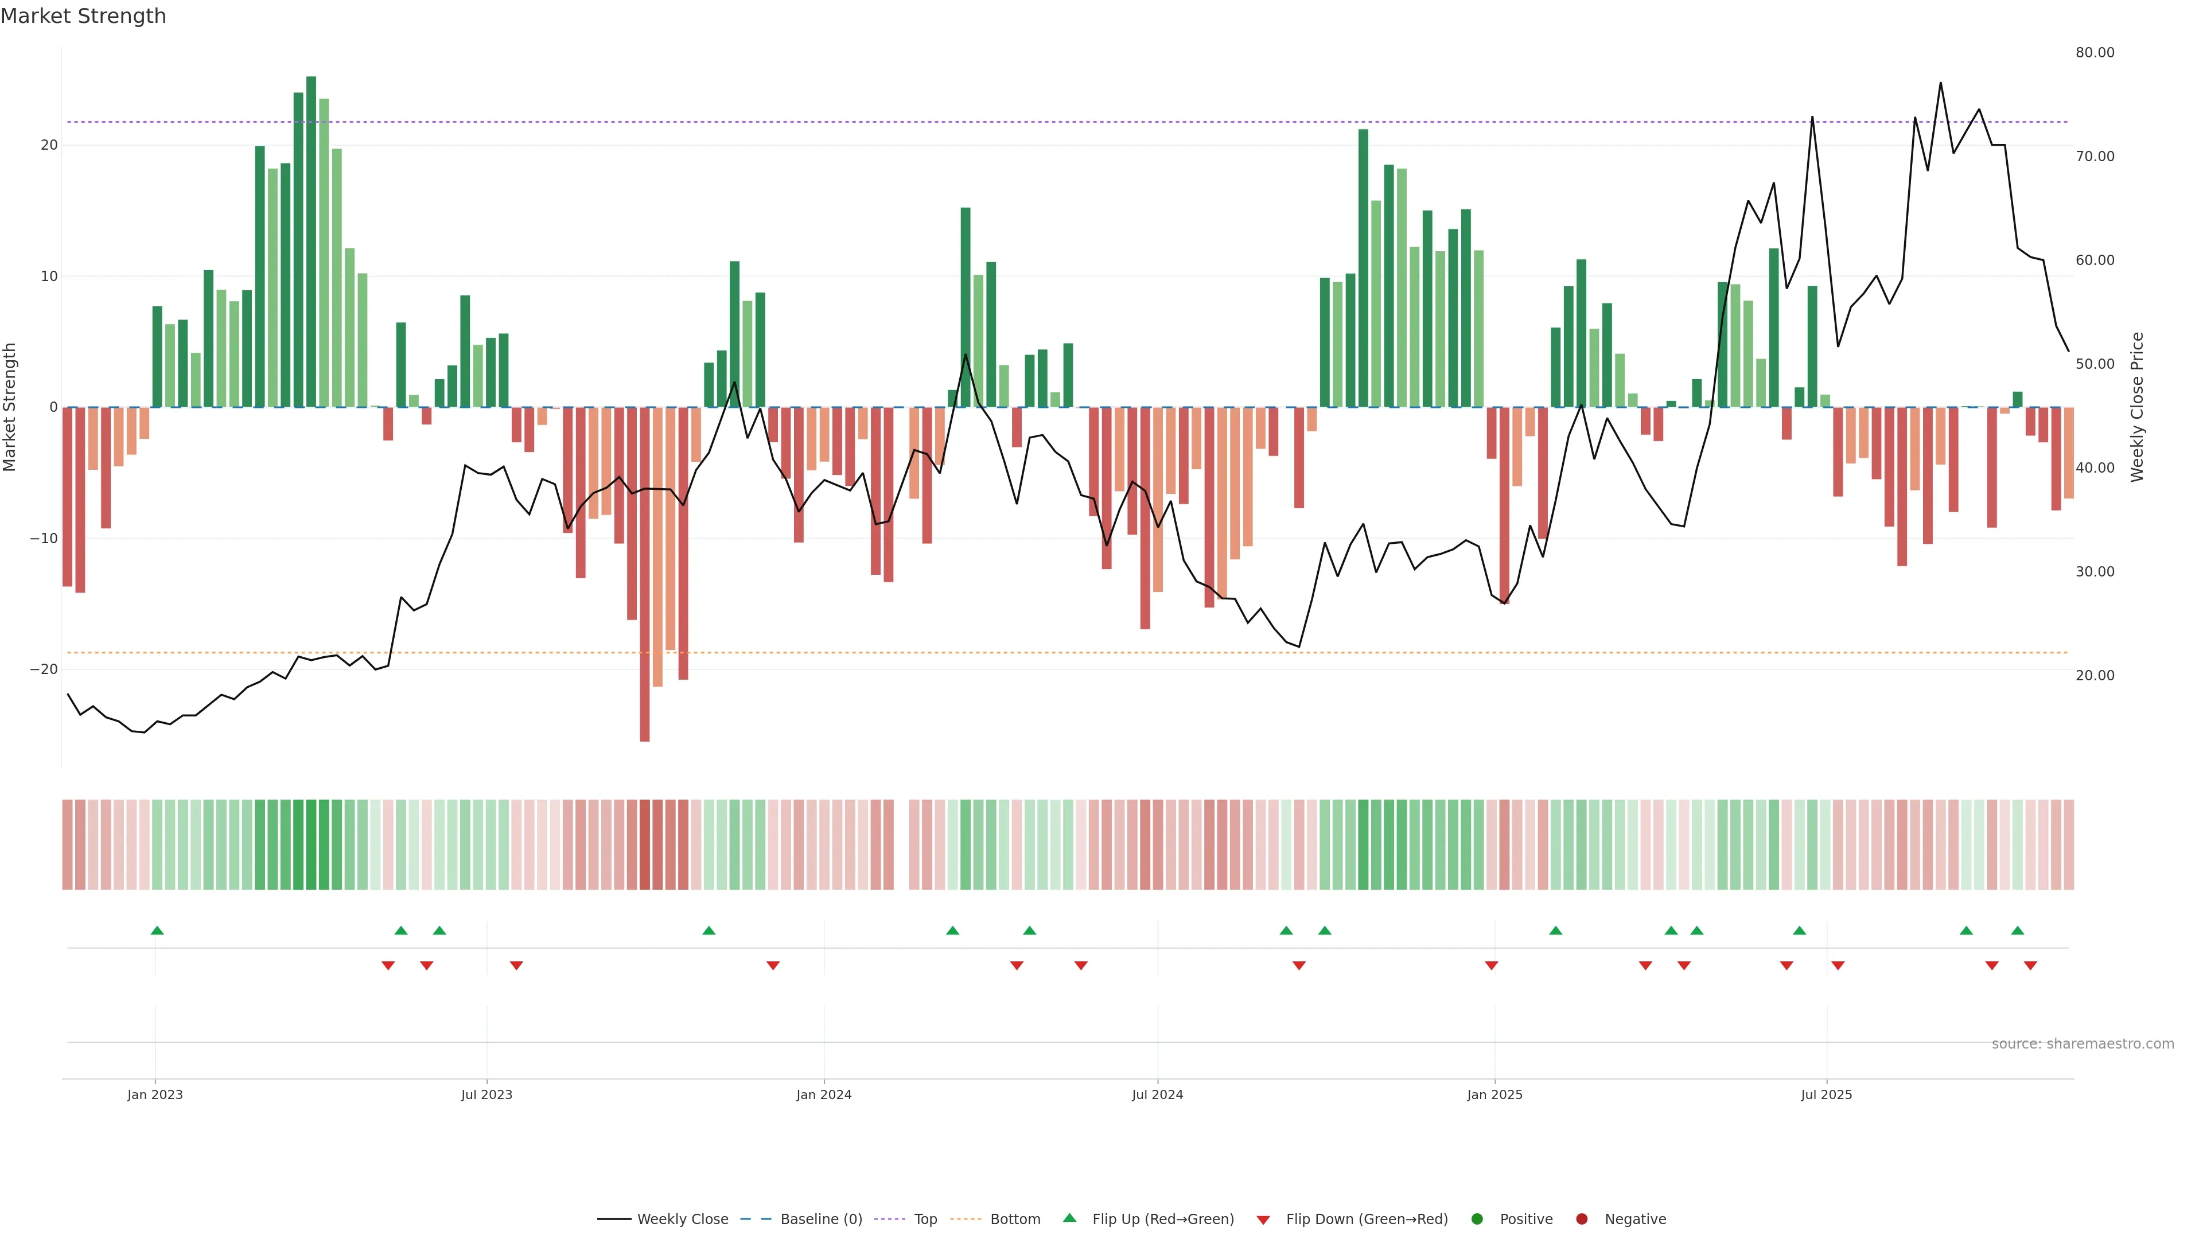
Task: Click the Weekly Close Price axis title
Action: pos(2137,407)
